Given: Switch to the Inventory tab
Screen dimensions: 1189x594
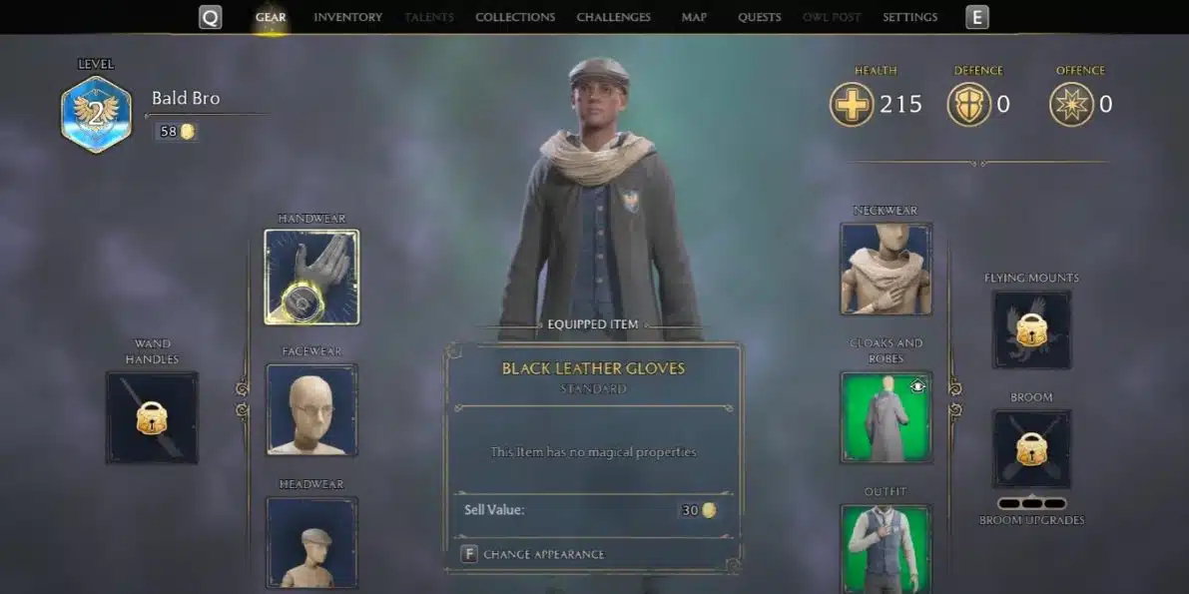Looking at the screenshot, I should coord(348,17).
